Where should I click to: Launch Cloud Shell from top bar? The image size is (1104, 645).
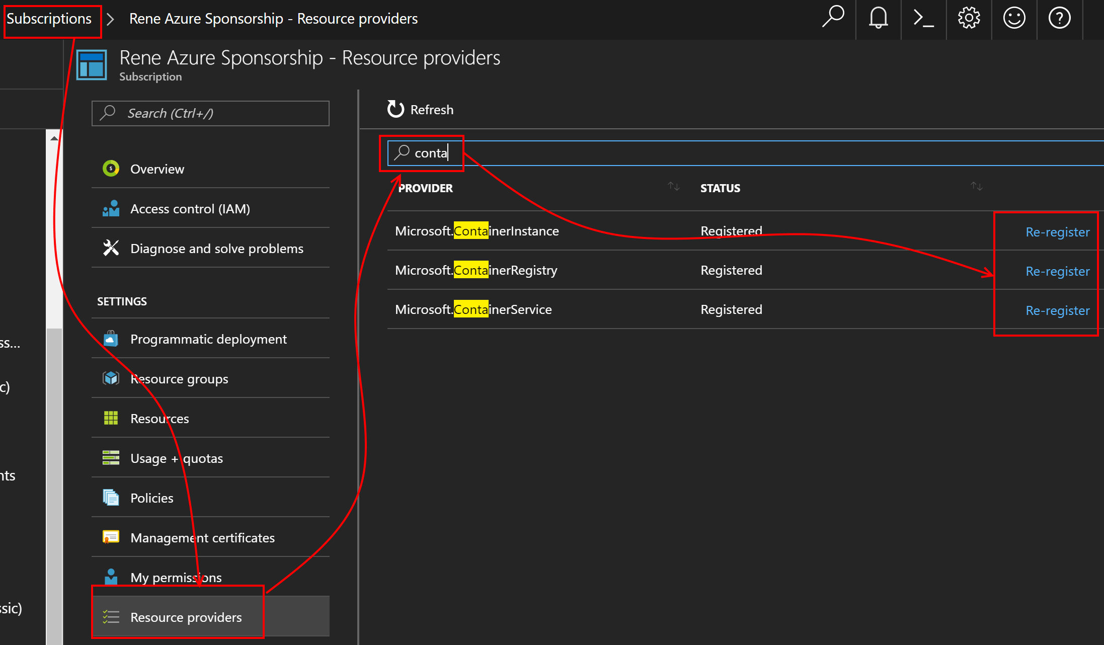[923, 18]
